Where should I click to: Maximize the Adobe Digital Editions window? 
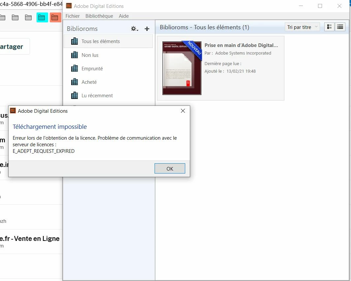click(320, 6)
